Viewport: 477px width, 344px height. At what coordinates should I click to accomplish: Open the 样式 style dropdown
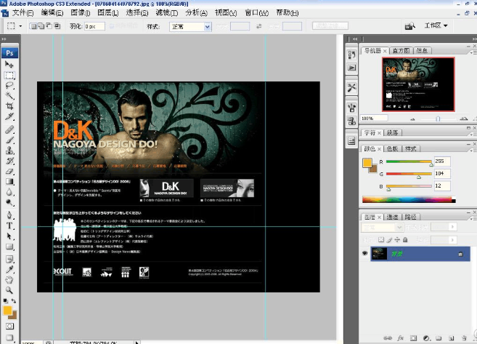point(190,26)
